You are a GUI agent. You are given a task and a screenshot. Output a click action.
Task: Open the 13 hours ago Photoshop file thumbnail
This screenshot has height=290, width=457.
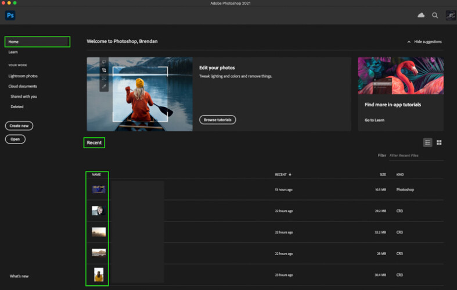click(x=98, y=189)
